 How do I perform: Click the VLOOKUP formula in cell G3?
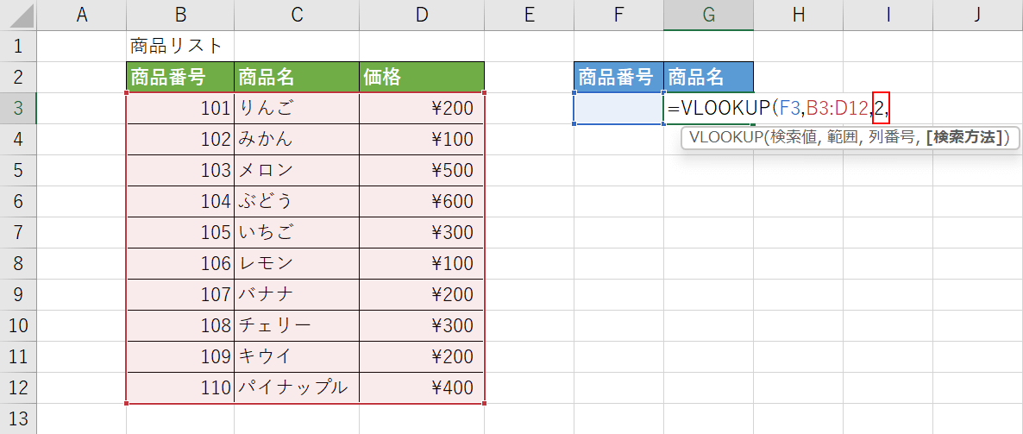pyautogui.click(x=779, y=109)
